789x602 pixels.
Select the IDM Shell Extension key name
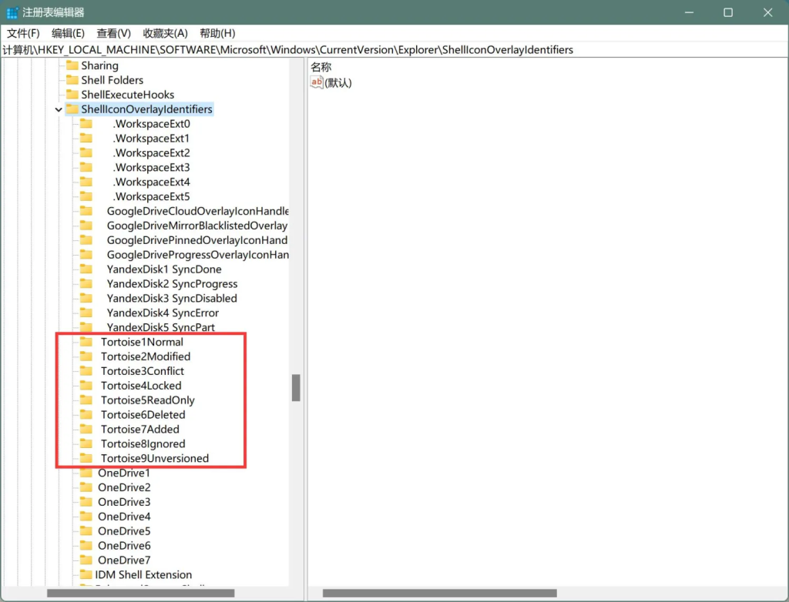pyautogui.click(x=143, y=575)
